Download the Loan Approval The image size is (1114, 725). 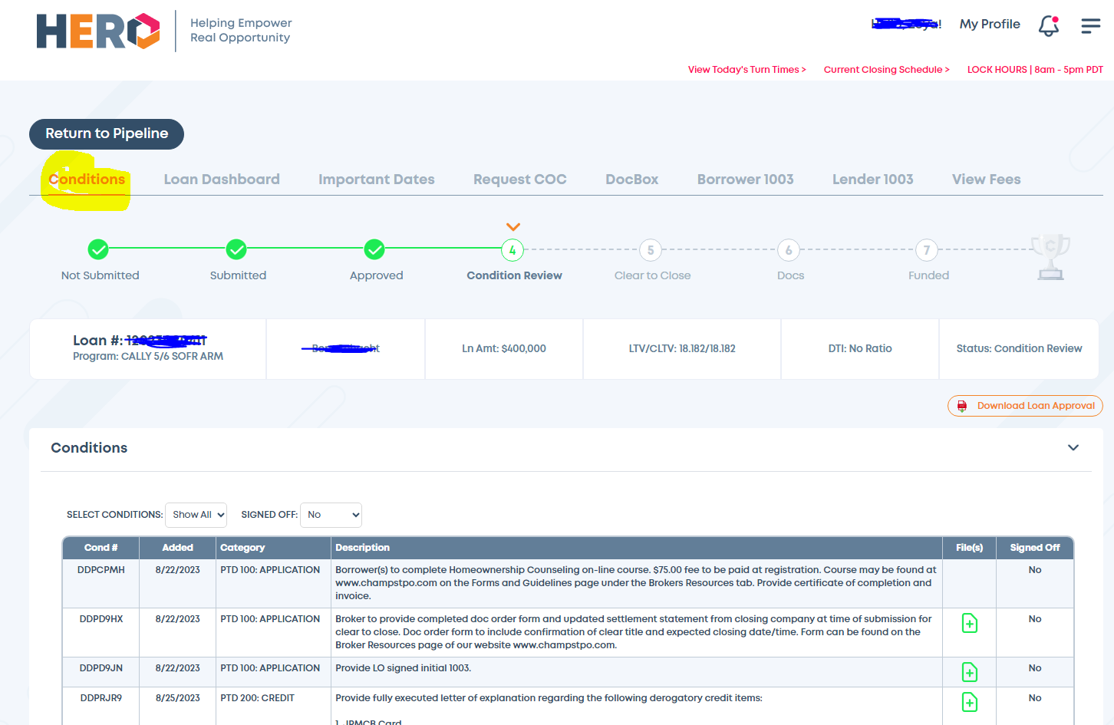tap(1025, 406)
